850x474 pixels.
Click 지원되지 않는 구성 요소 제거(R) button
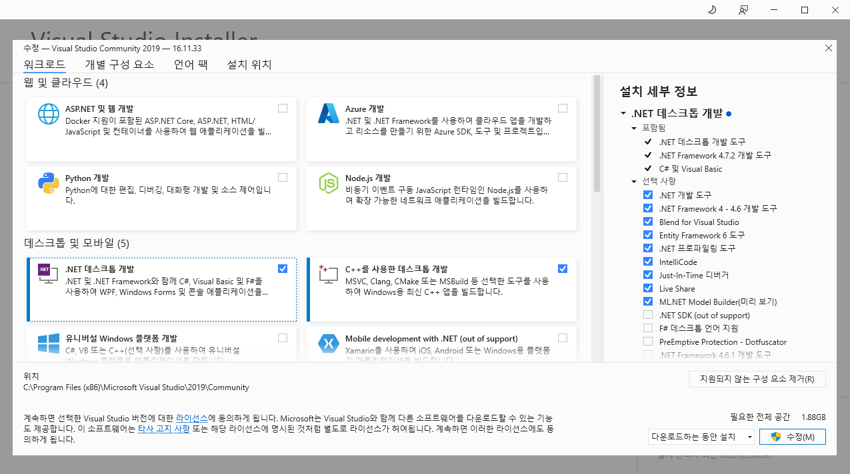[757, 379]
